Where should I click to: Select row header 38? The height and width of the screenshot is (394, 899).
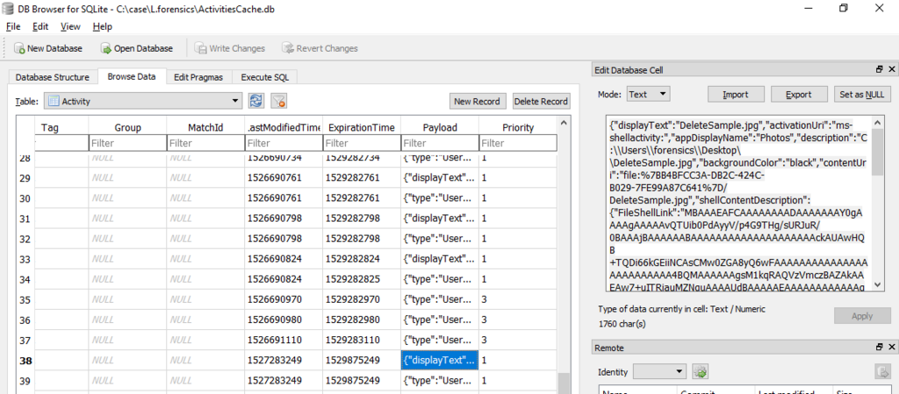[x=25, y=361]
